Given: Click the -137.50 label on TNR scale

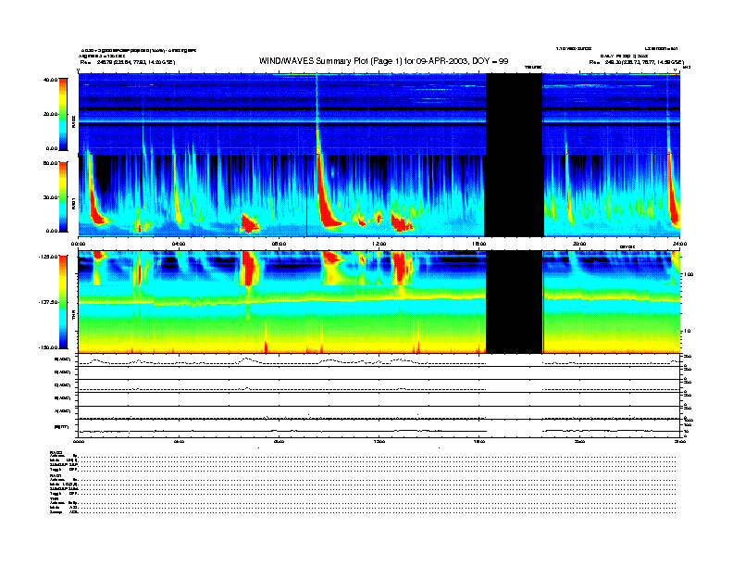Looking at the screenshot, I should coord(49,302).
